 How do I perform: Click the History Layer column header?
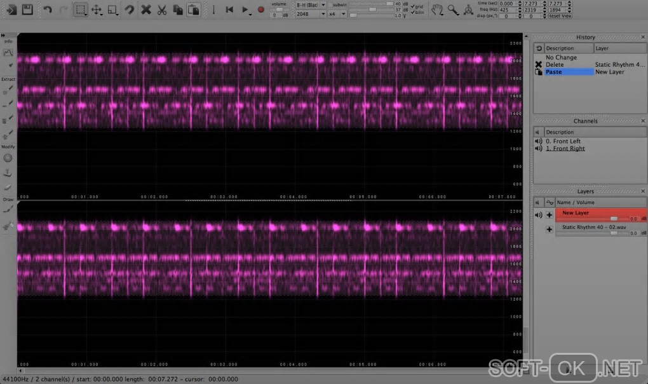tap(620, 48)
